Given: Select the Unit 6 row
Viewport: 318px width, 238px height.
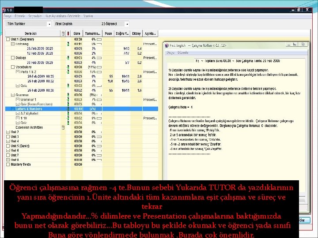Looking at the screenshot, I should click(x=82, y=151).
